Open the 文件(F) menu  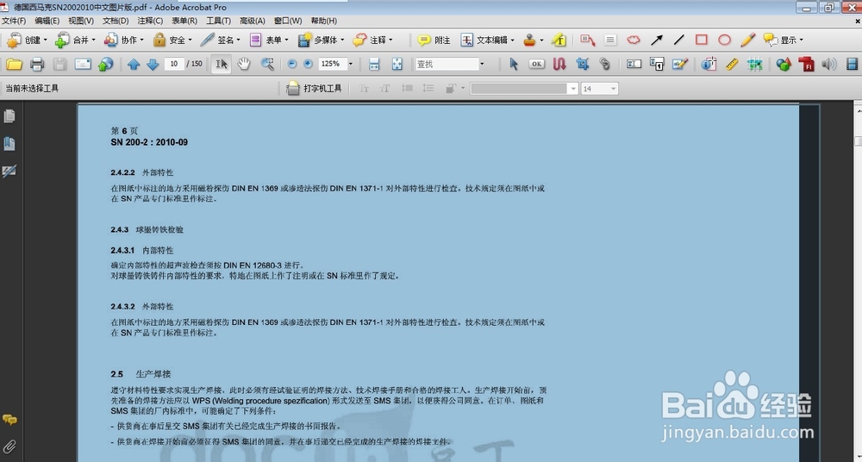click(x=14, y=21)
